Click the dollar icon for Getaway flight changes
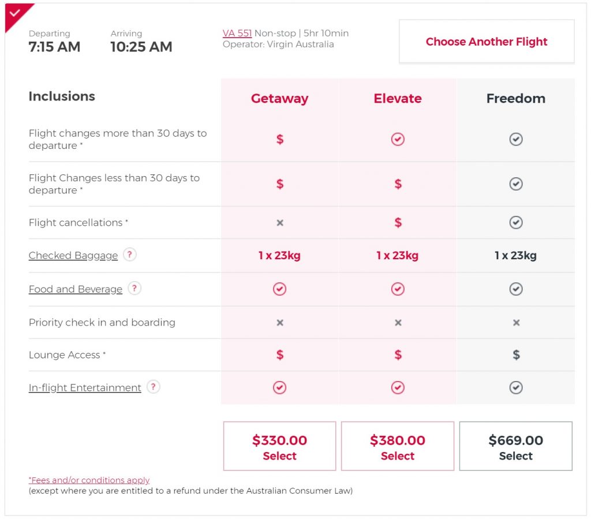Image resolution: width=591 pixels, height=519 pixels. tap(279, 139)
